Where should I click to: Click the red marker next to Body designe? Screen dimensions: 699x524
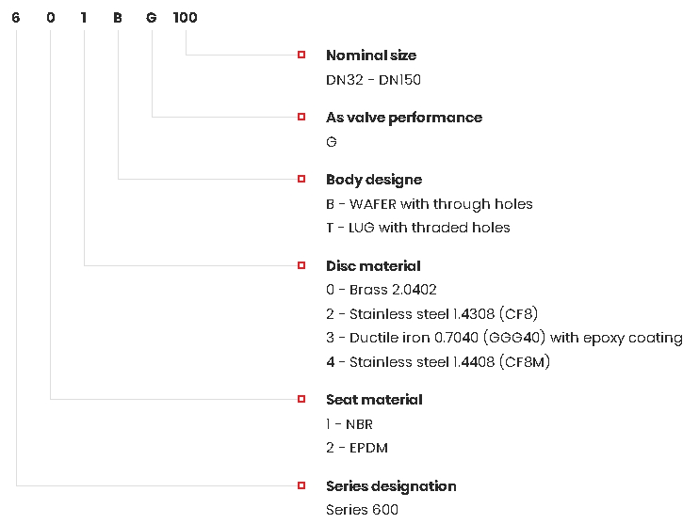(x=301, y=179)
